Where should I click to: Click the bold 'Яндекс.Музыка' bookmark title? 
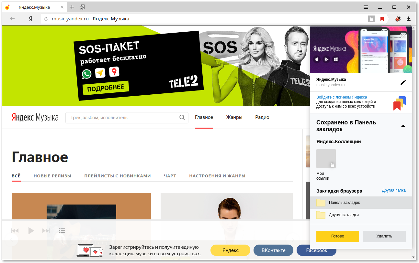(331, 79)
